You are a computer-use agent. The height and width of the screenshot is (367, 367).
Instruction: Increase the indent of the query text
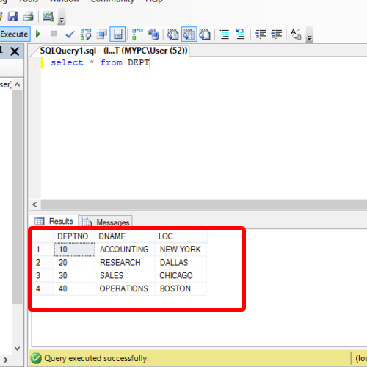(277, 34)
